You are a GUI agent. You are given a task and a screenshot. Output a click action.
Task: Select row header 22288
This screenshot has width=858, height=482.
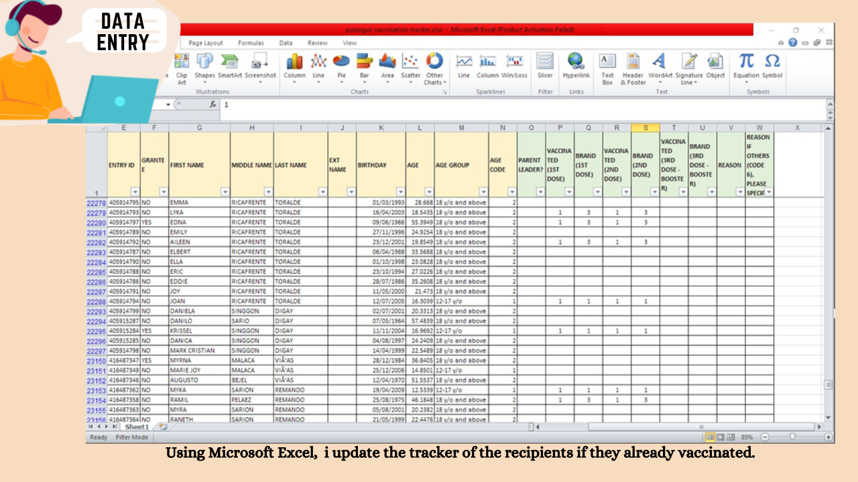[x=97, y=303]
